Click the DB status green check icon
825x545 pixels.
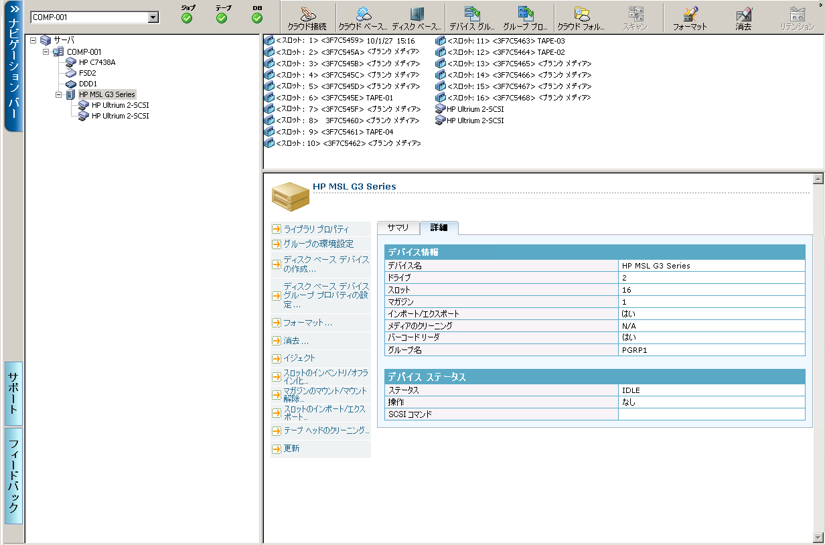[257, 18]
